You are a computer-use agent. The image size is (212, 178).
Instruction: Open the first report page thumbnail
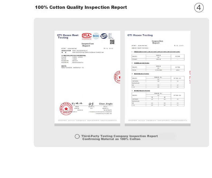point(87,78)
